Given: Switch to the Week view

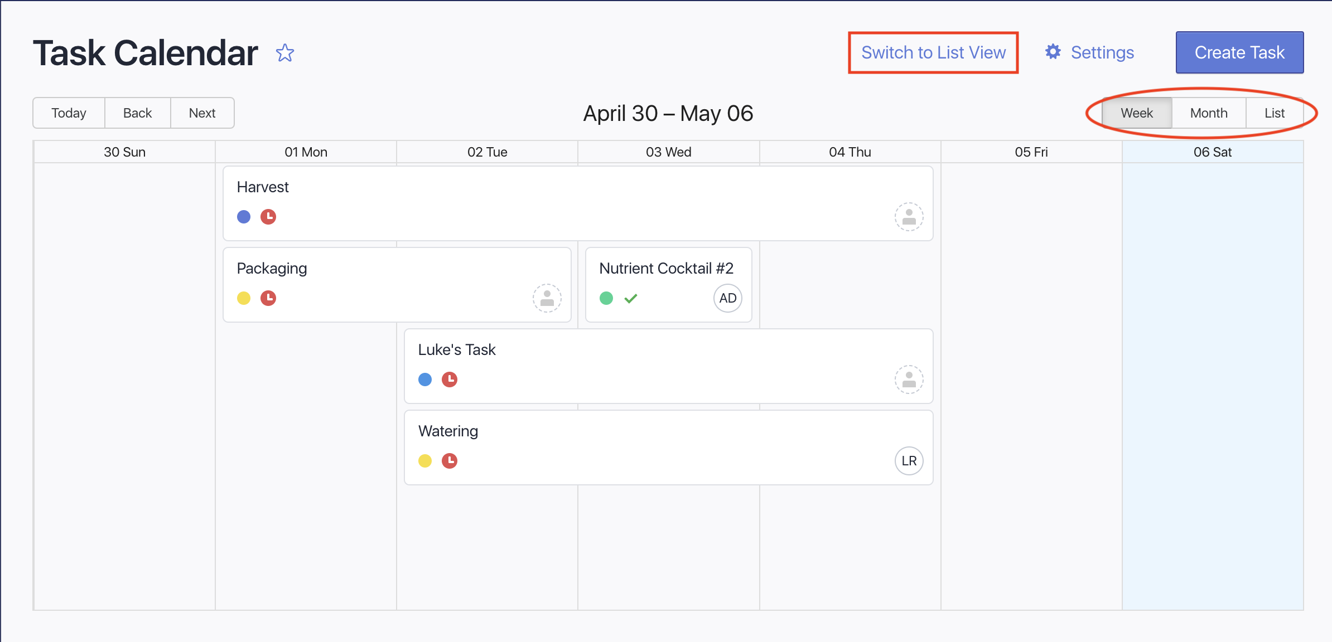Looking at the screenshot, I should click(1137, 113).
